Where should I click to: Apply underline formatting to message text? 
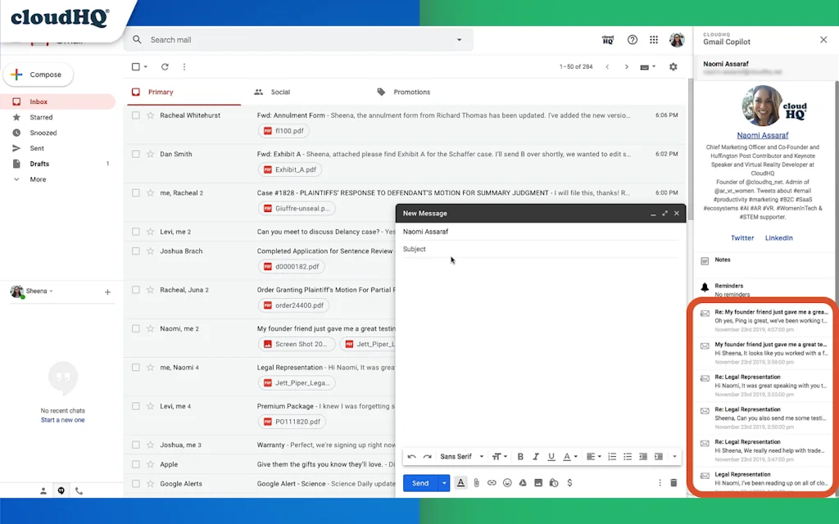pyautogui.click(x=551, y=456)
